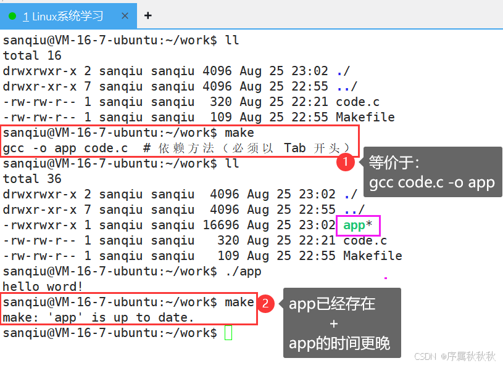Click the terminal cursor at last prompt
Viewport: 503px width, 366px height.
[228, 333]
